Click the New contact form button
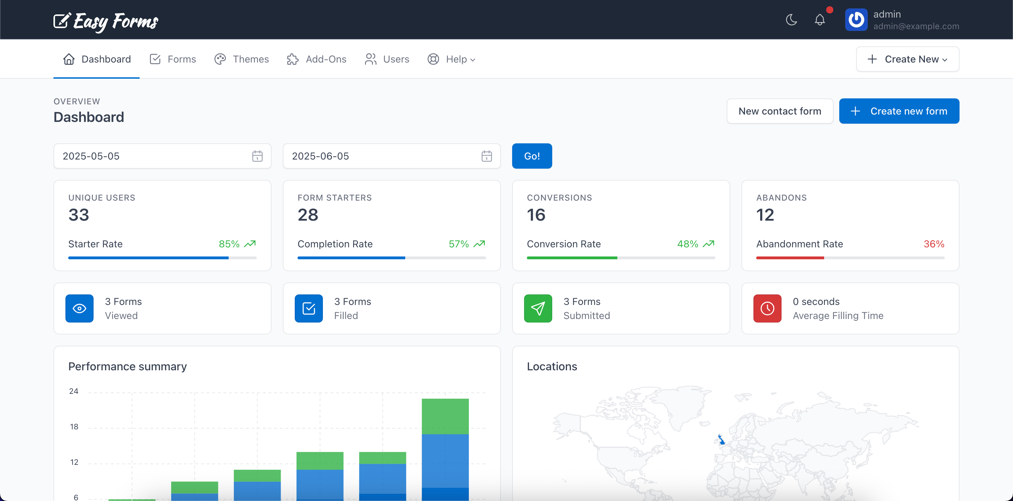The height and width of the screenshot is (501, 1013). pos(780,111)
